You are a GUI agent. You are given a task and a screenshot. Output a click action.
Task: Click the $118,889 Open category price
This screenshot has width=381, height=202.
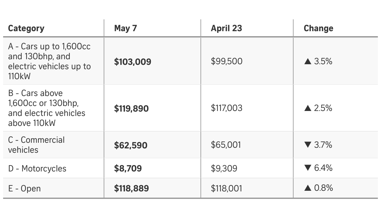pyautogui.click(x=131, y=189)
